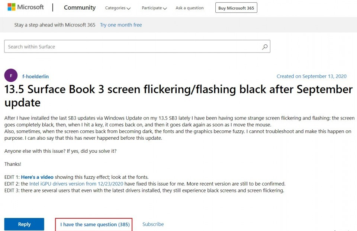Viewport: 357px width, 231px height.
Task: Open the Try one month free link
Action: click(x=121, y=25)
